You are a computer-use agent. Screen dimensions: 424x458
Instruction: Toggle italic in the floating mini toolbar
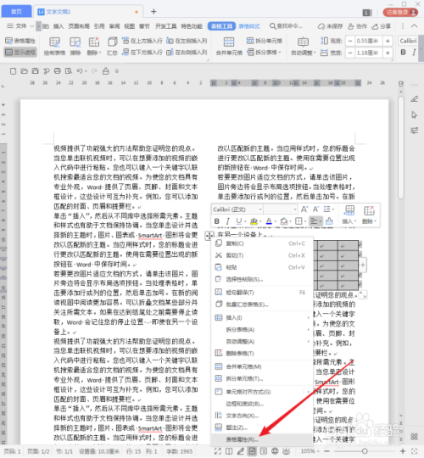pos(227,221)
